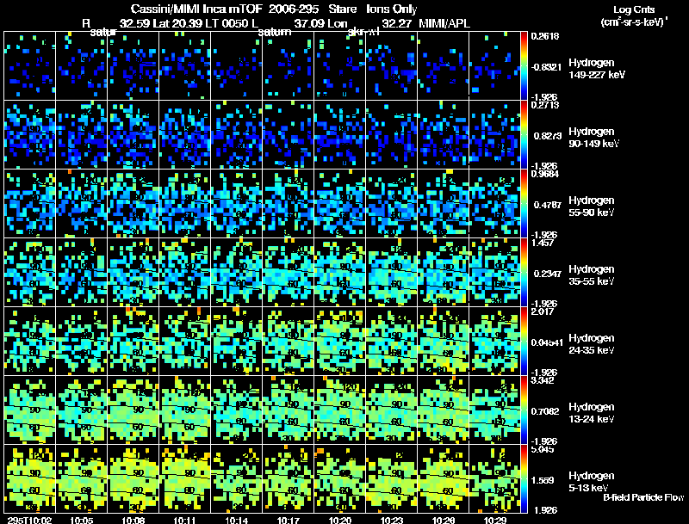Open the 5-13 keV image panel at 10:26
Image resolution: width=689 pixels, height=524 pixels.
point(444,478)
